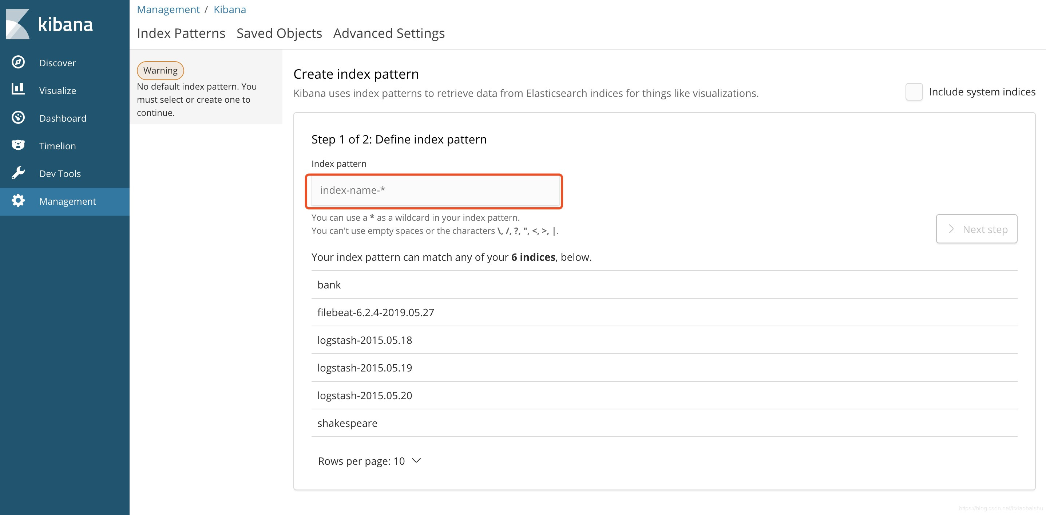
Task: Select the Visualize sidebar label
Action: click(x=57, y=91)
